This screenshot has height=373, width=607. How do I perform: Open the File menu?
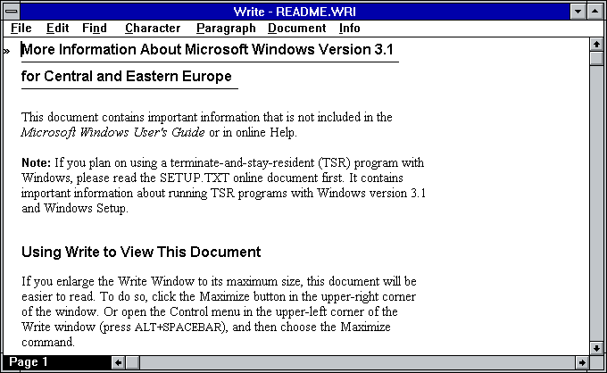point(21,29)
